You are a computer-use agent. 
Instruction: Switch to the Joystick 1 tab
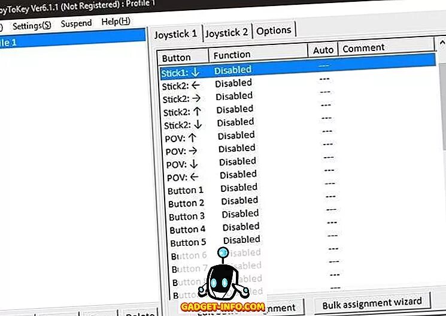point(175,34)
